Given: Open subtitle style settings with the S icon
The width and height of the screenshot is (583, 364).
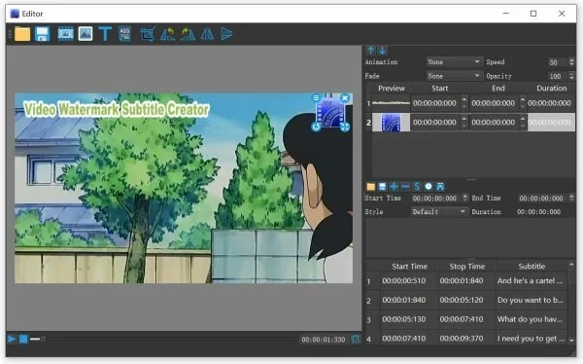Looking at the screenshot, I should click(417, 186).
